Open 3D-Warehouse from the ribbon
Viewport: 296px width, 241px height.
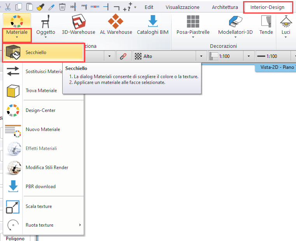79,24
